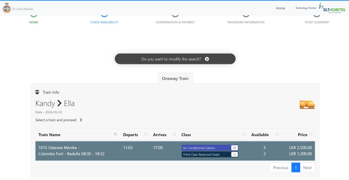This screenshot has height=180, width=349.
Task: Sort the Available column using arrows
Action: 277,134
